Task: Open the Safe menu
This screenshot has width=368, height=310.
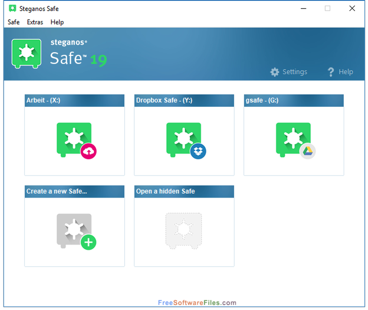Action: tap(14, 22)
